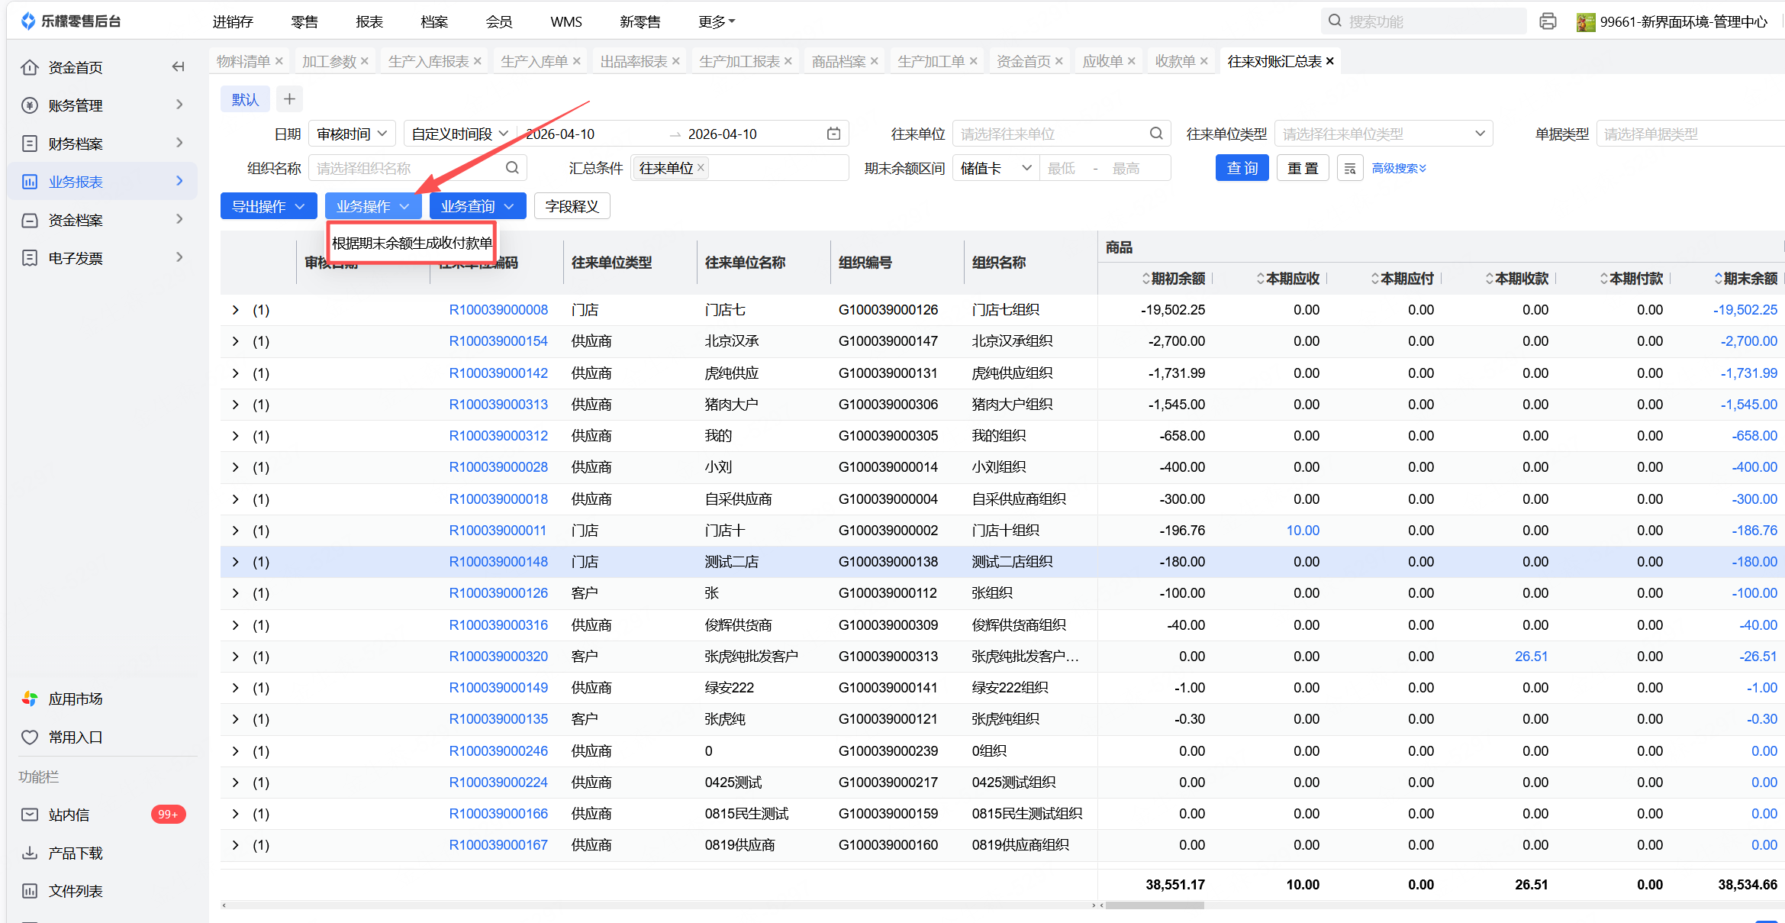Open the 进销存 top menu
The image size is (1785, 923).
233,21
